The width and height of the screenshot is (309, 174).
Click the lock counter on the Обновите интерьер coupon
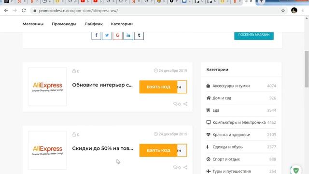(76, 71)
